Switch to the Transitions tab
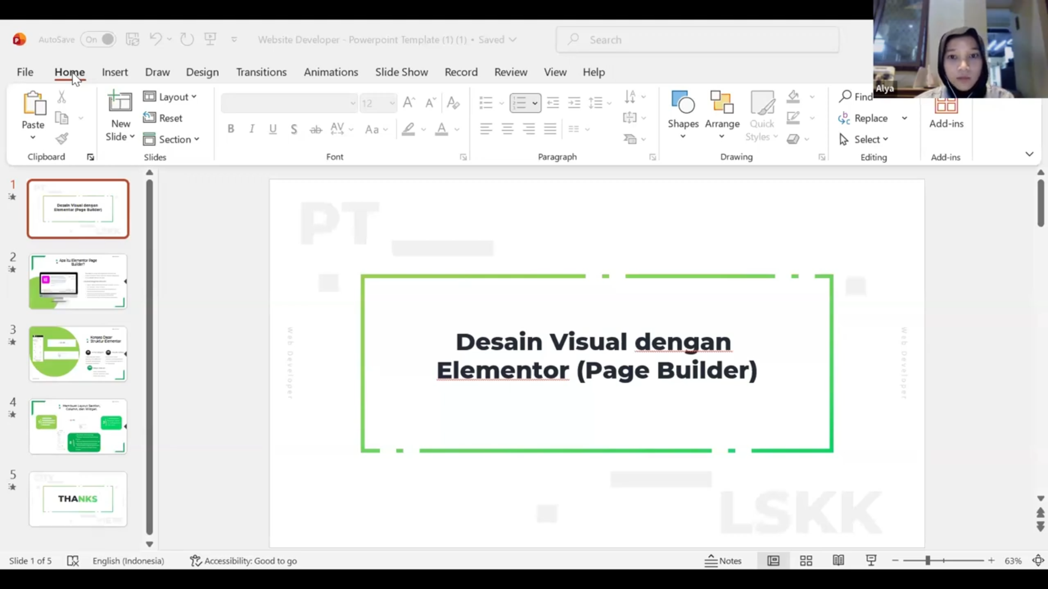The height and width of the screenshot is (589, 1048). point(261,72)
